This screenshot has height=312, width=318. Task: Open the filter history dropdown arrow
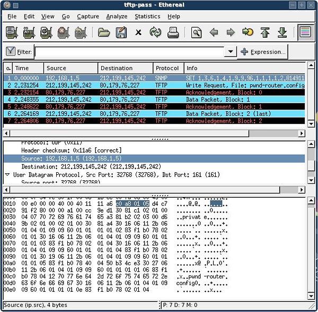[230, 52]
